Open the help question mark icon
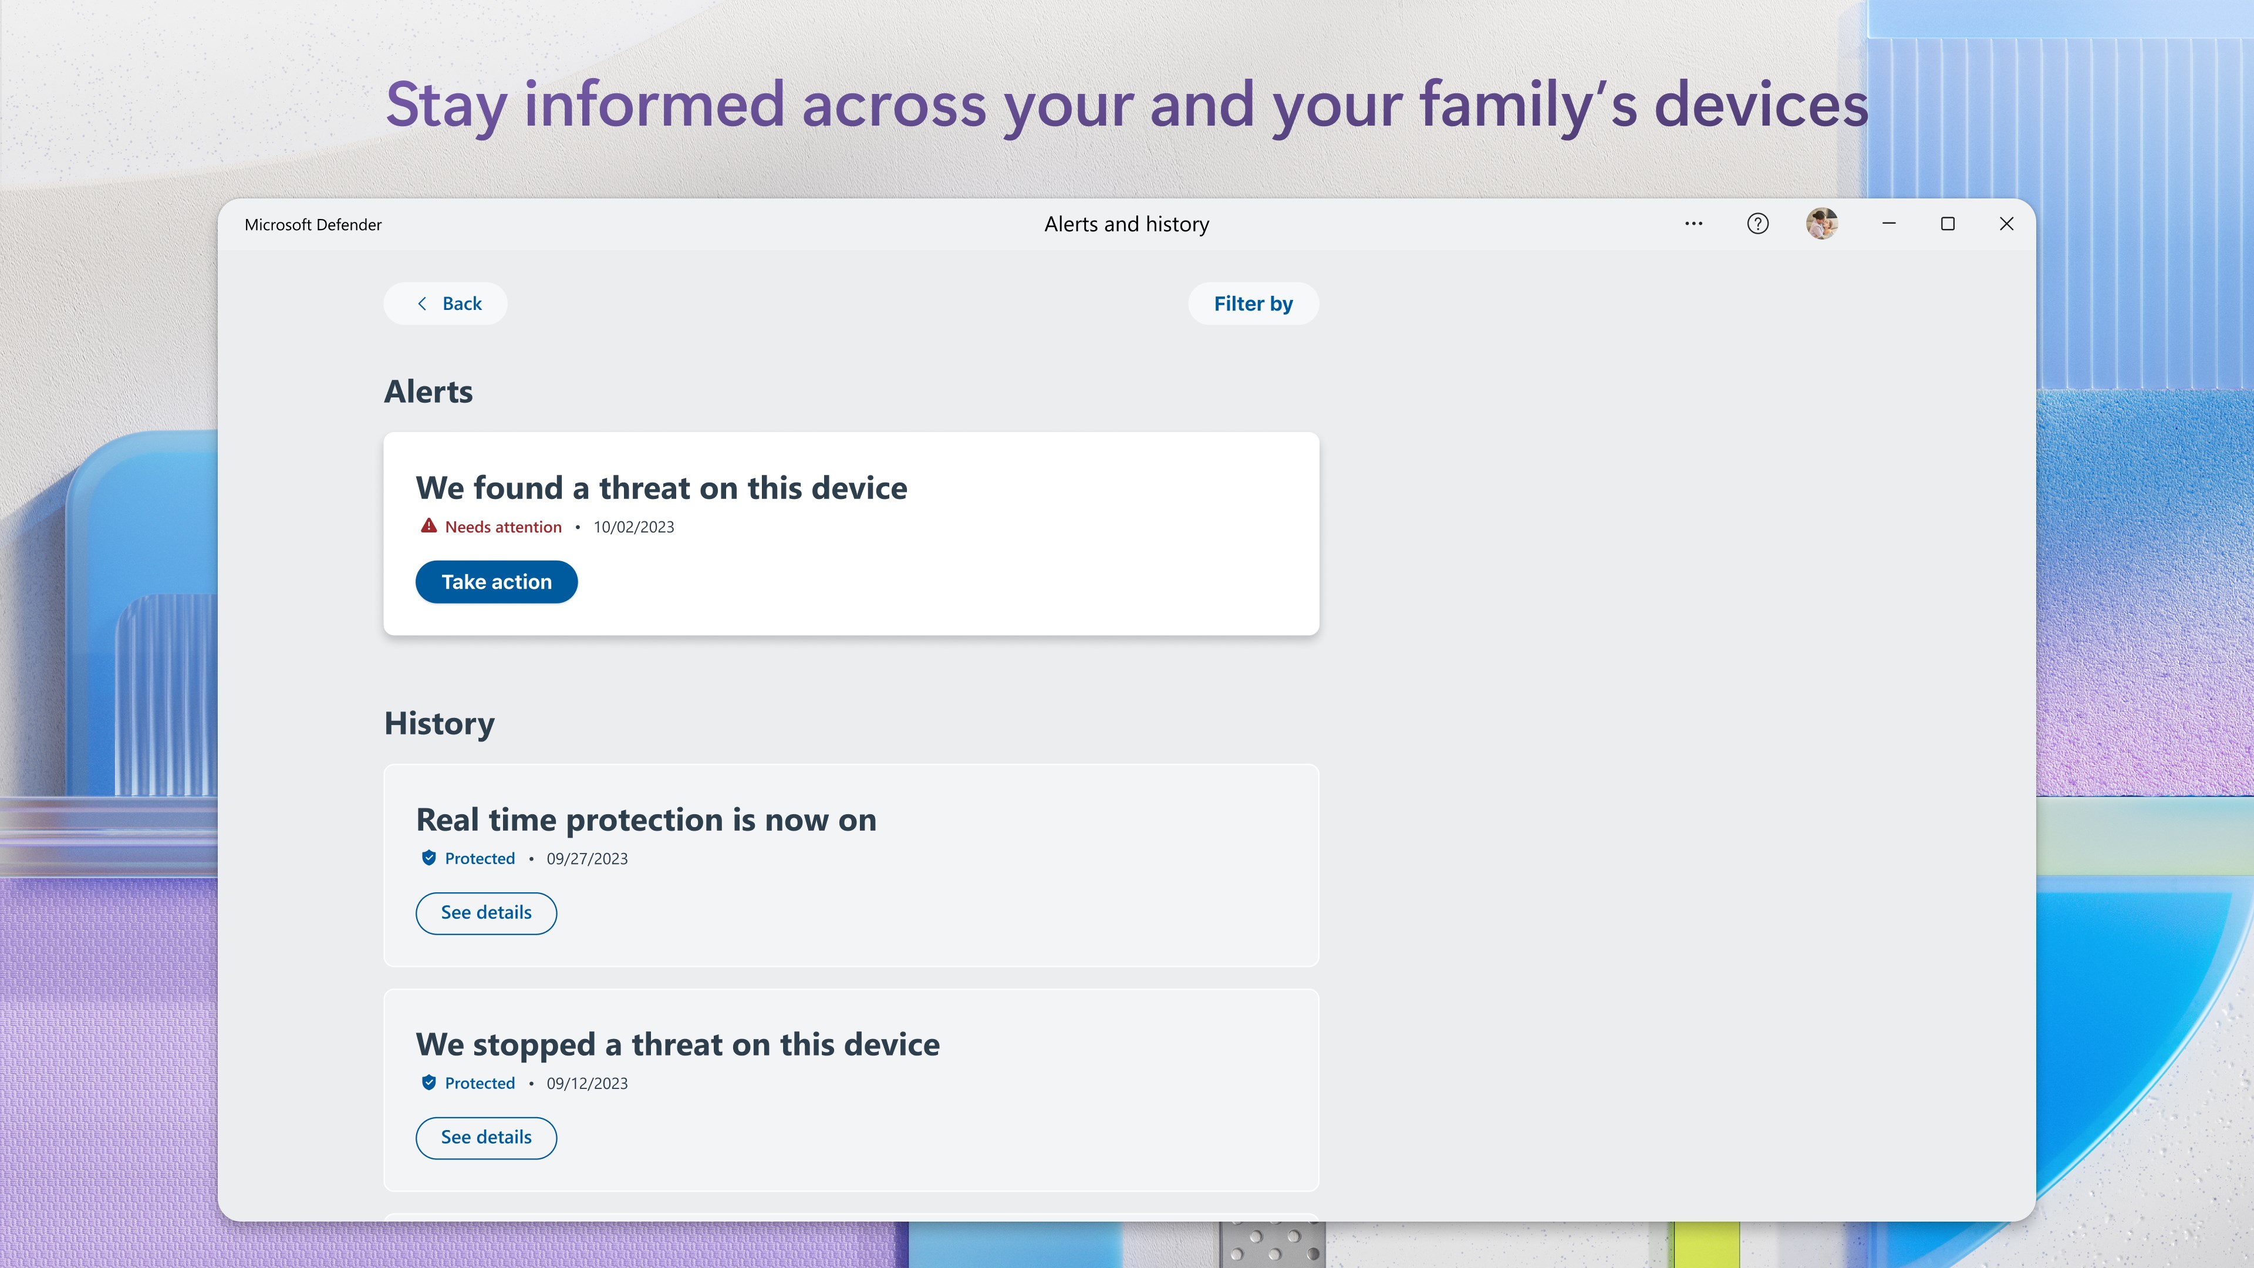The image size is (2254, 1268). coord(1757,223)
